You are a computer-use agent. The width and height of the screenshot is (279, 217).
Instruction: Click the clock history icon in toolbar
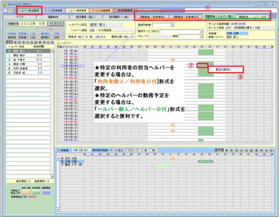coord(14,10)
